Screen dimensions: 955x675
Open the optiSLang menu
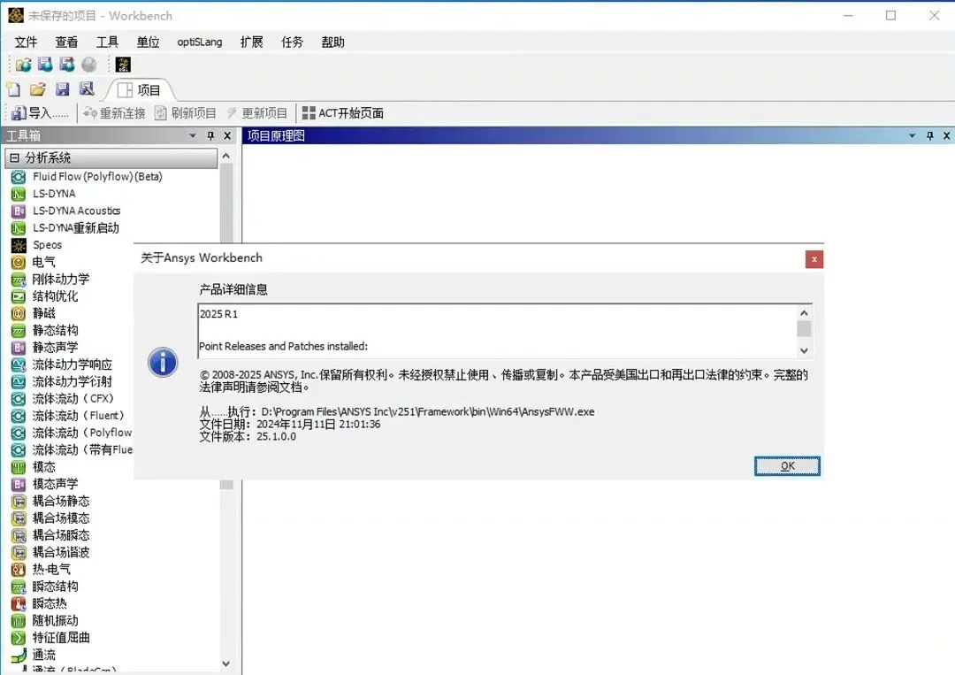coord(200,42)
